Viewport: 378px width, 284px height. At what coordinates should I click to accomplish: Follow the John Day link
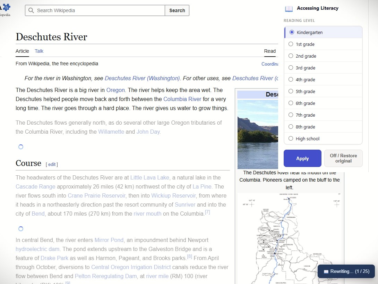point(148,132)
